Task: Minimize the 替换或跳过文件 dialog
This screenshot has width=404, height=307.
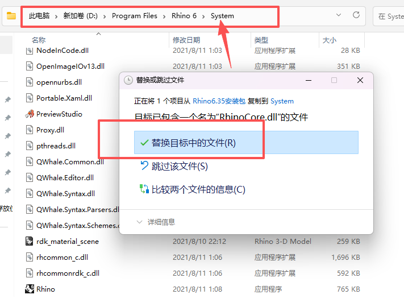Action: pos(309,80)
